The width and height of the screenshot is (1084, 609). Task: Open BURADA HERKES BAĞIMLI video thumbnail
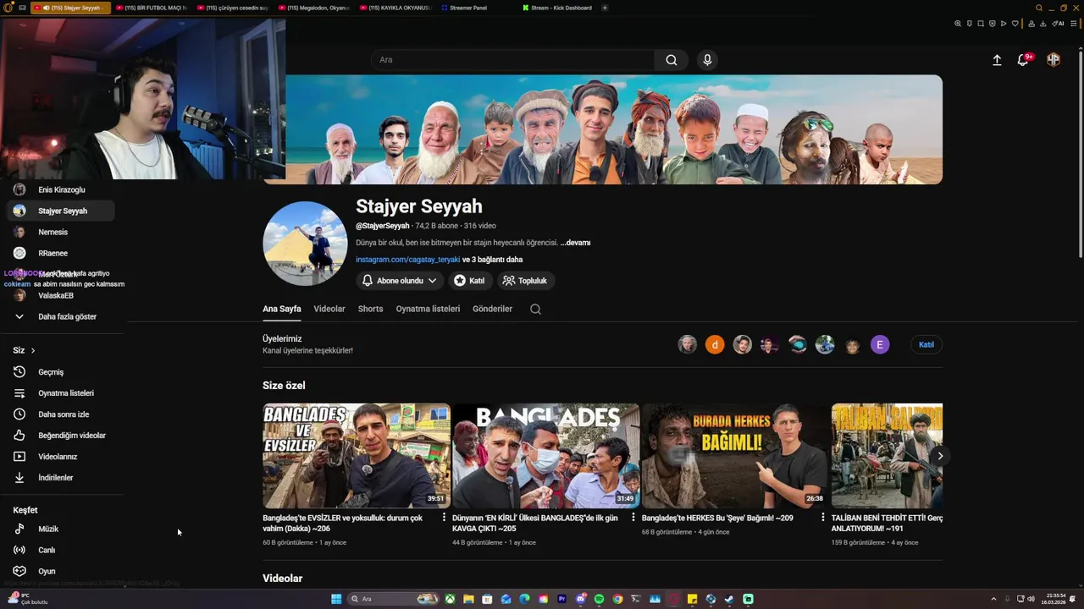735,456
